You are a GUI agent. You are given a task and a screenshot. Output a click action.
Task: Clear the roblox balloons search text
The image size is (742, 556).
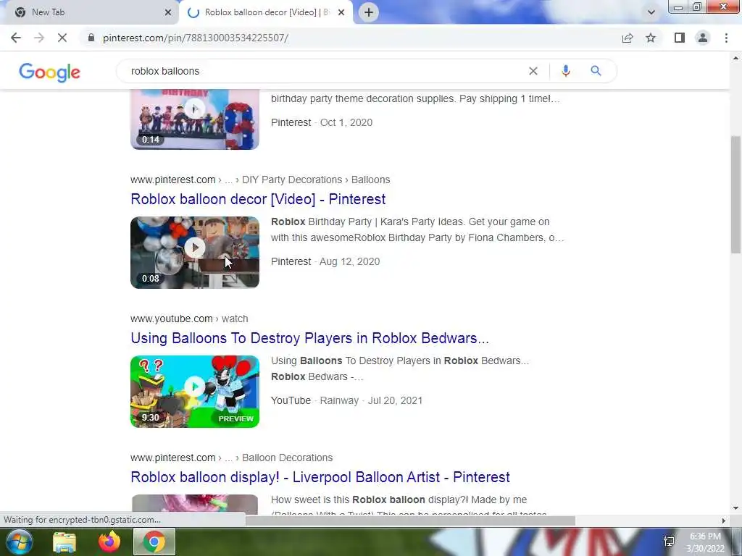533,71
